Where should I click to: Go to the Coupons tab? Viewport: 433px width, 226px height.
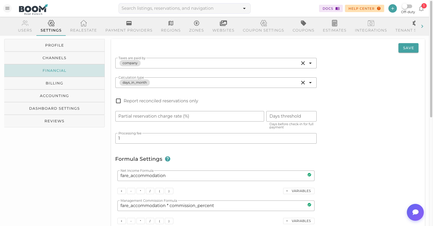(x=303, y=26)
